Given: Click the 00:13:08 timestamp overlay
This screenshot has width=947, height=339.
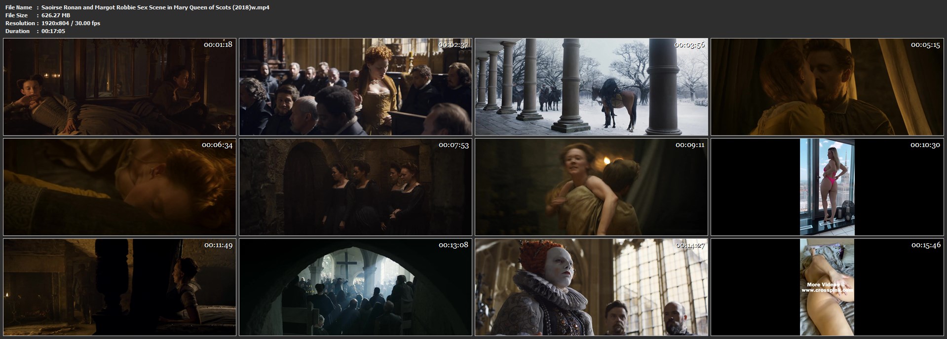Looking at the screenshot, I should (454, 245).
